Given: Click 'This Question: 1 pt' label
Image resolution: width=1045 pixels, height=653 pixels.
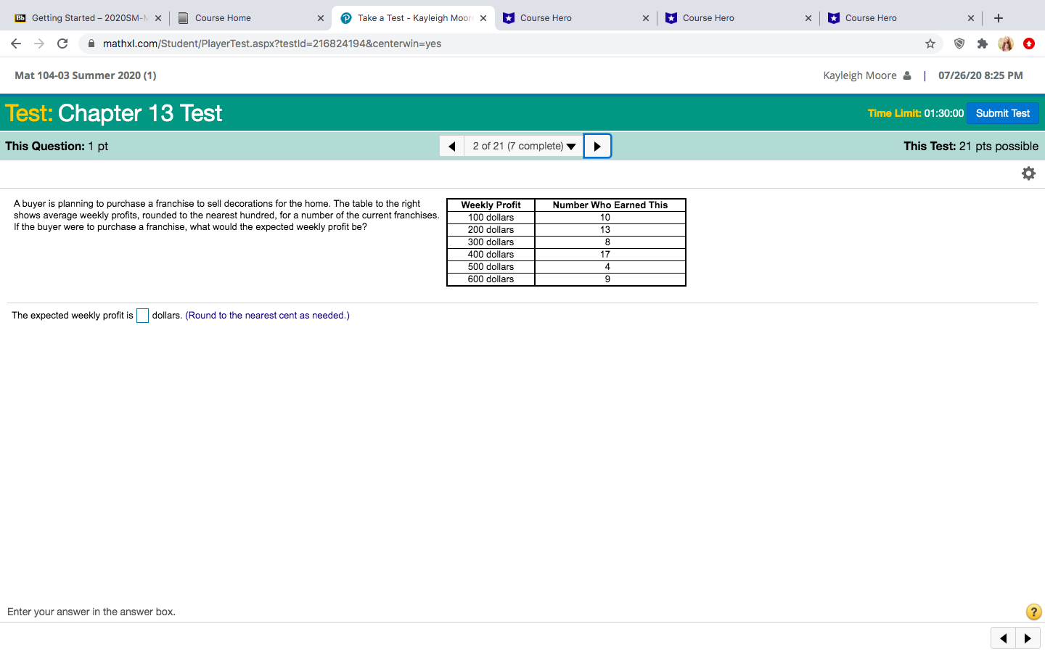Looking at the screenshot, I should pos(57,146).
